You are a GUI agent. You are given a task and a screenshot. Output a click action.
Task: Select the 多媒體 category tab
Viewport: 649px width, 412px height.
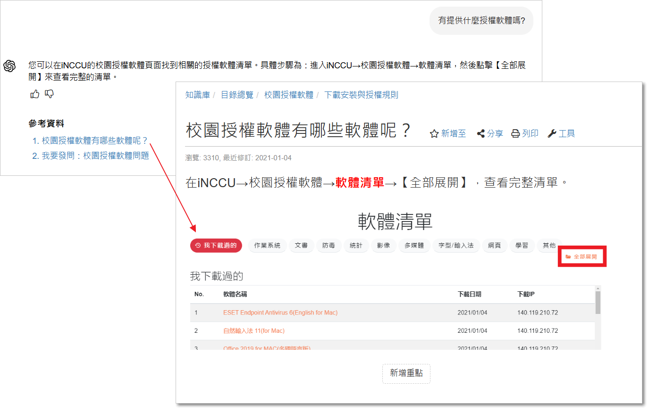coord(414,246)
